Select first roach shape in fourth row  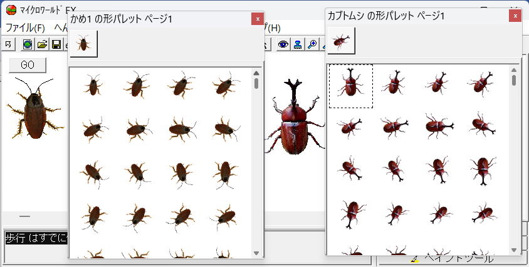(x=93, y=217)
